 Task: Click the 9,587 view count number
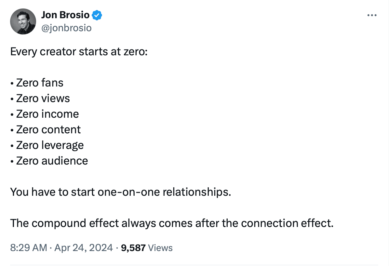click(x=133, y=248)
